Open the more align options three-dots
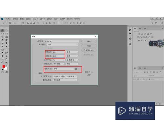 (59, 23)
